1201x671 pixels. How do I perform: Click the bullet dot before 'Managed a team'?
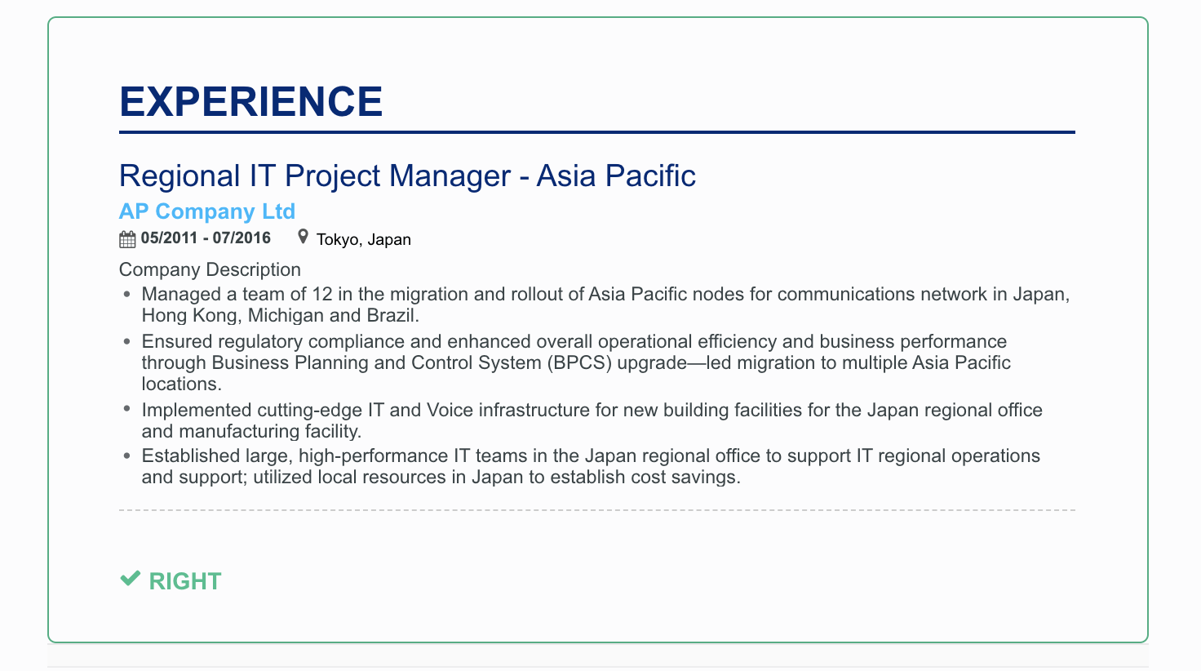126,295
